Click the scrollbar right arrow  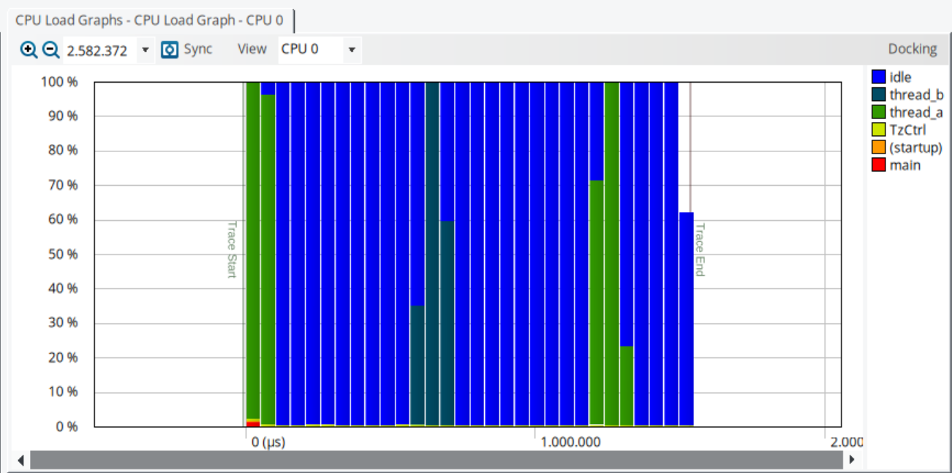pyautogui.click(x=850, y=461)
